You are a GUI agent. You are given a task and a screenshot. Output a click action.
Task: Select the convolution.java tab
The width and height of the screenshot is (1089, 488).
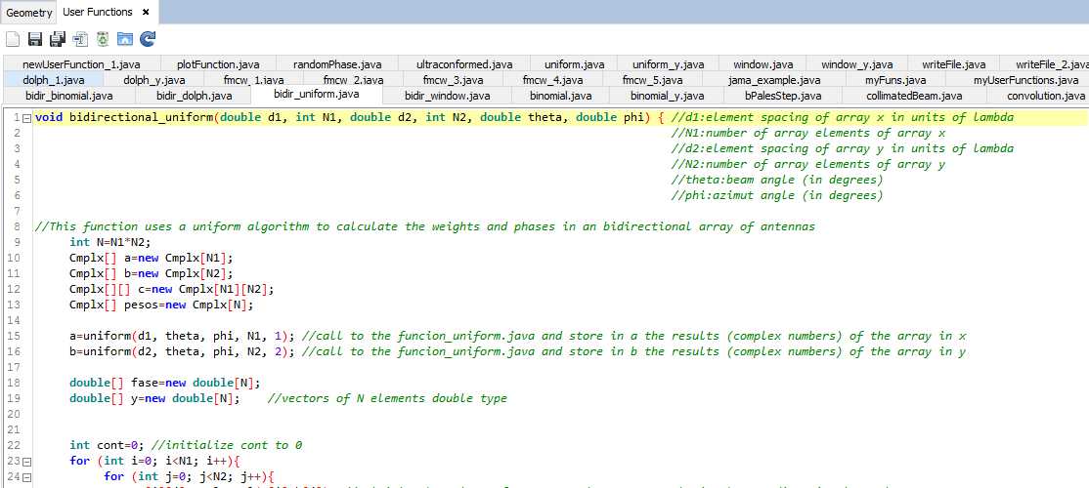(1045, 96)
